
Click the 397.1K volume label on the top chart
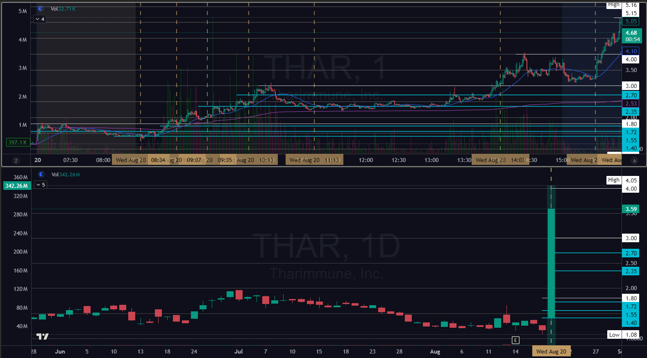pyautogui.click(x=18, y=142)
